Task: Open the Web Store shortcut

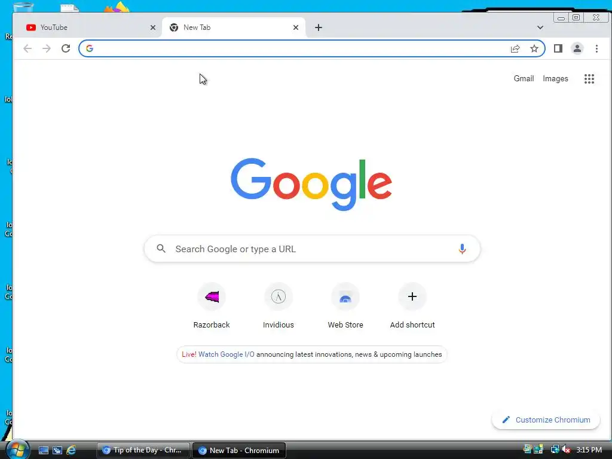Action: tap(345, 305)
